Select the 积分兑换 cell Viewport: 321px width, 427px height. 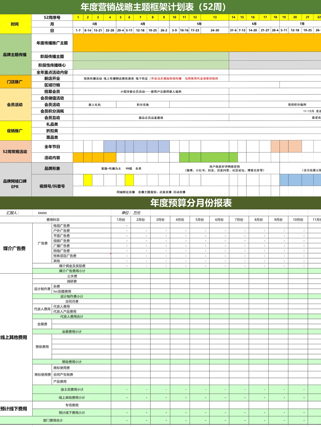tap(143, 105)
